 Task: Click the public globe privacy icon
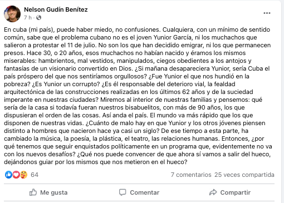coord(38,18)
